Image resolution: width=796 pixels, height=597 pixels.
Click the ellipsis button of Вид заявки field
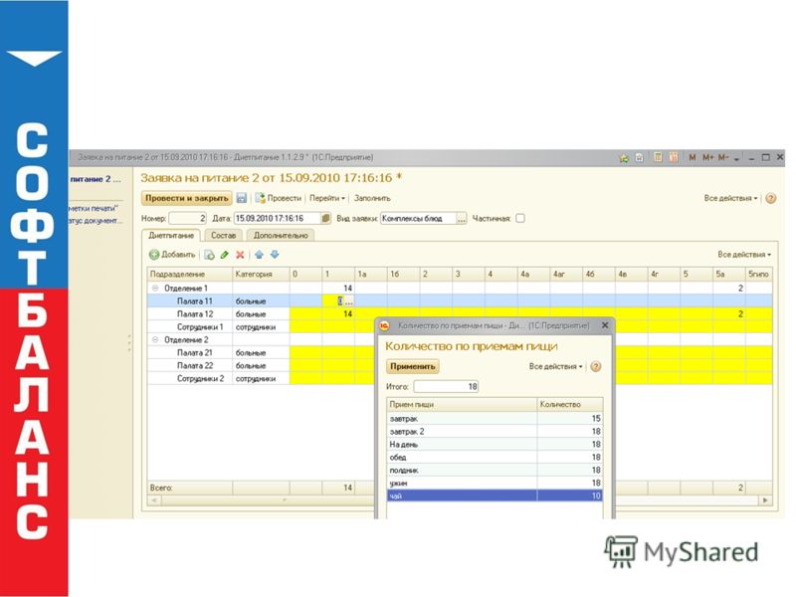click(461, 218)
